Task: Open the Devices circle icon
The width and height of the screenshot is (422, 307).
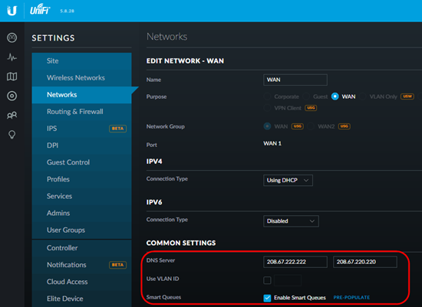Action: tap(12, 96)
